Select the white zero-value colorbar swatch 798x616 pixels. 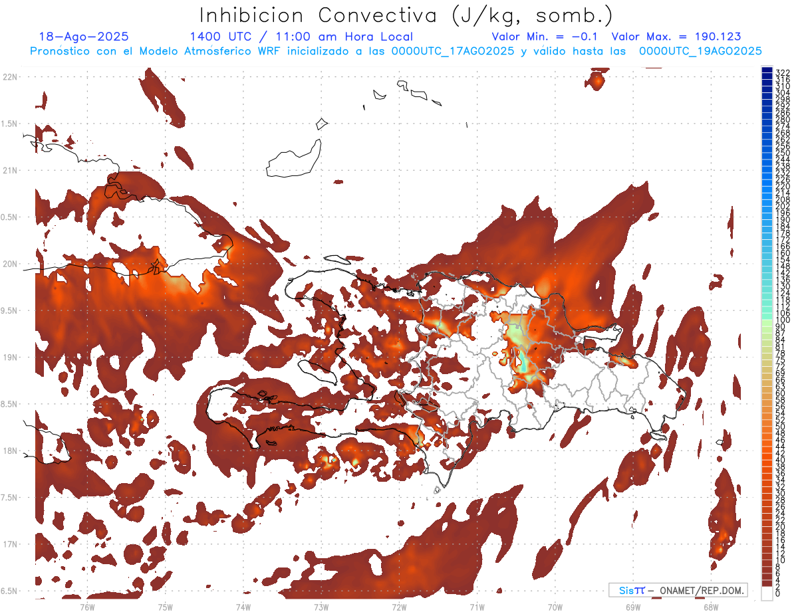tap(767, 593)
